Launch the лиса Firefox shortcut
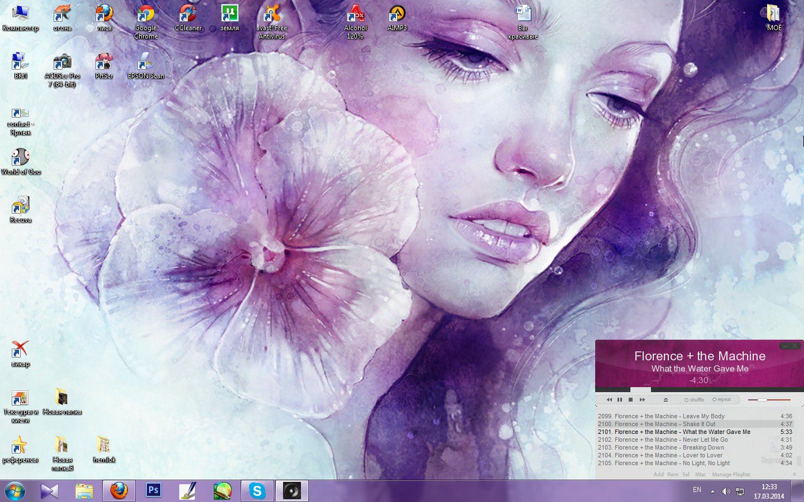This screenshot has width=804, height=502. pyautogui.click(x=104, y=18)
